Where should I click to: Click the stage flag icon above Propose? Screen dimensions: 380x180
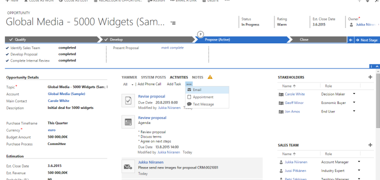pyautogui.click(x=200, y=34)
